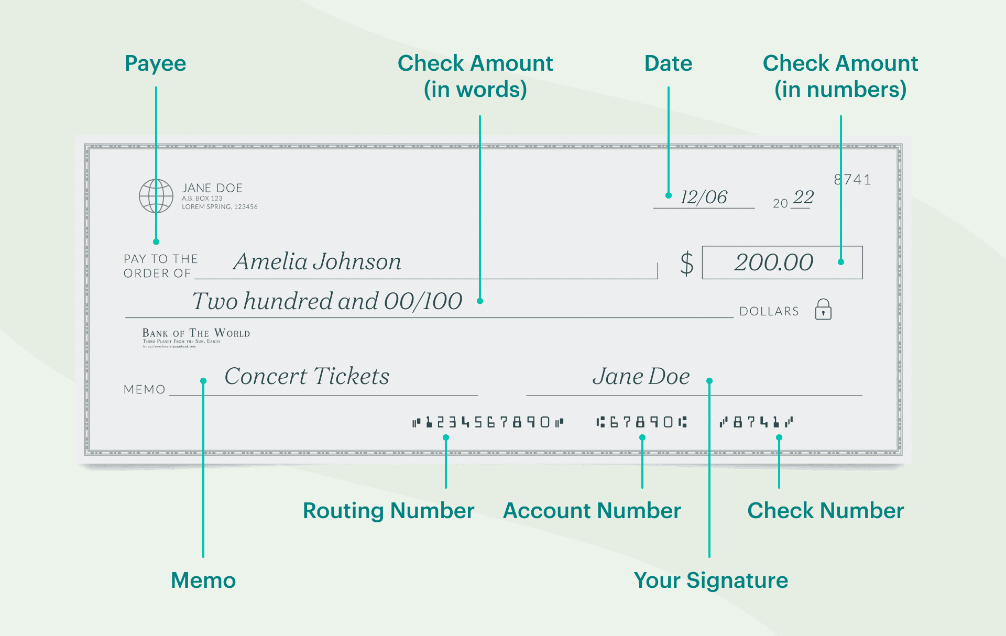This screenshot has height=636, width=1006.
Task: Select the 'Your Signature' label
Action: click(x=710, y=580)
